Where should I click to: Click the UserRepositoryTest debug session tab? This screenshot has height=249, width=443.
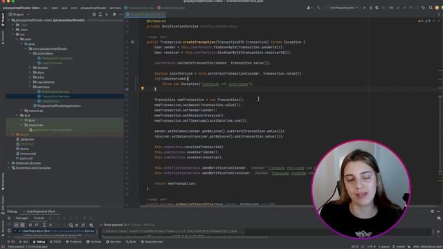[41, 212]
